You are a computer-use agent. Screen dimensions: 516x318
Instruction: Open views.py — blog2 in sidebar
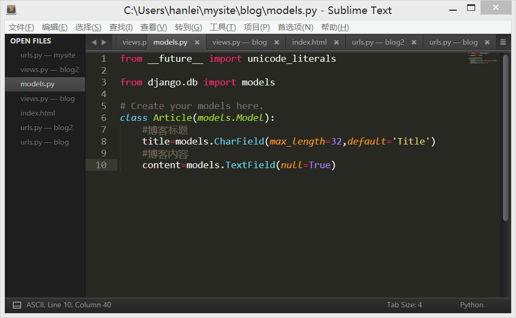[x=45, y=70]
